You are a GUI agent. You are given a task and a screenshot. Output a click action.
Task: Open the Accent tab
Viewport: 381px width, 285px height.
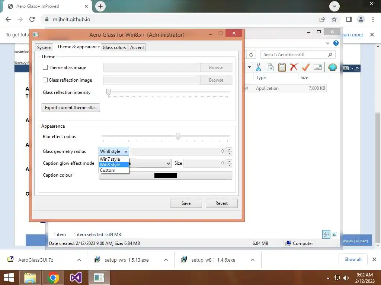[x=137, y=47]
